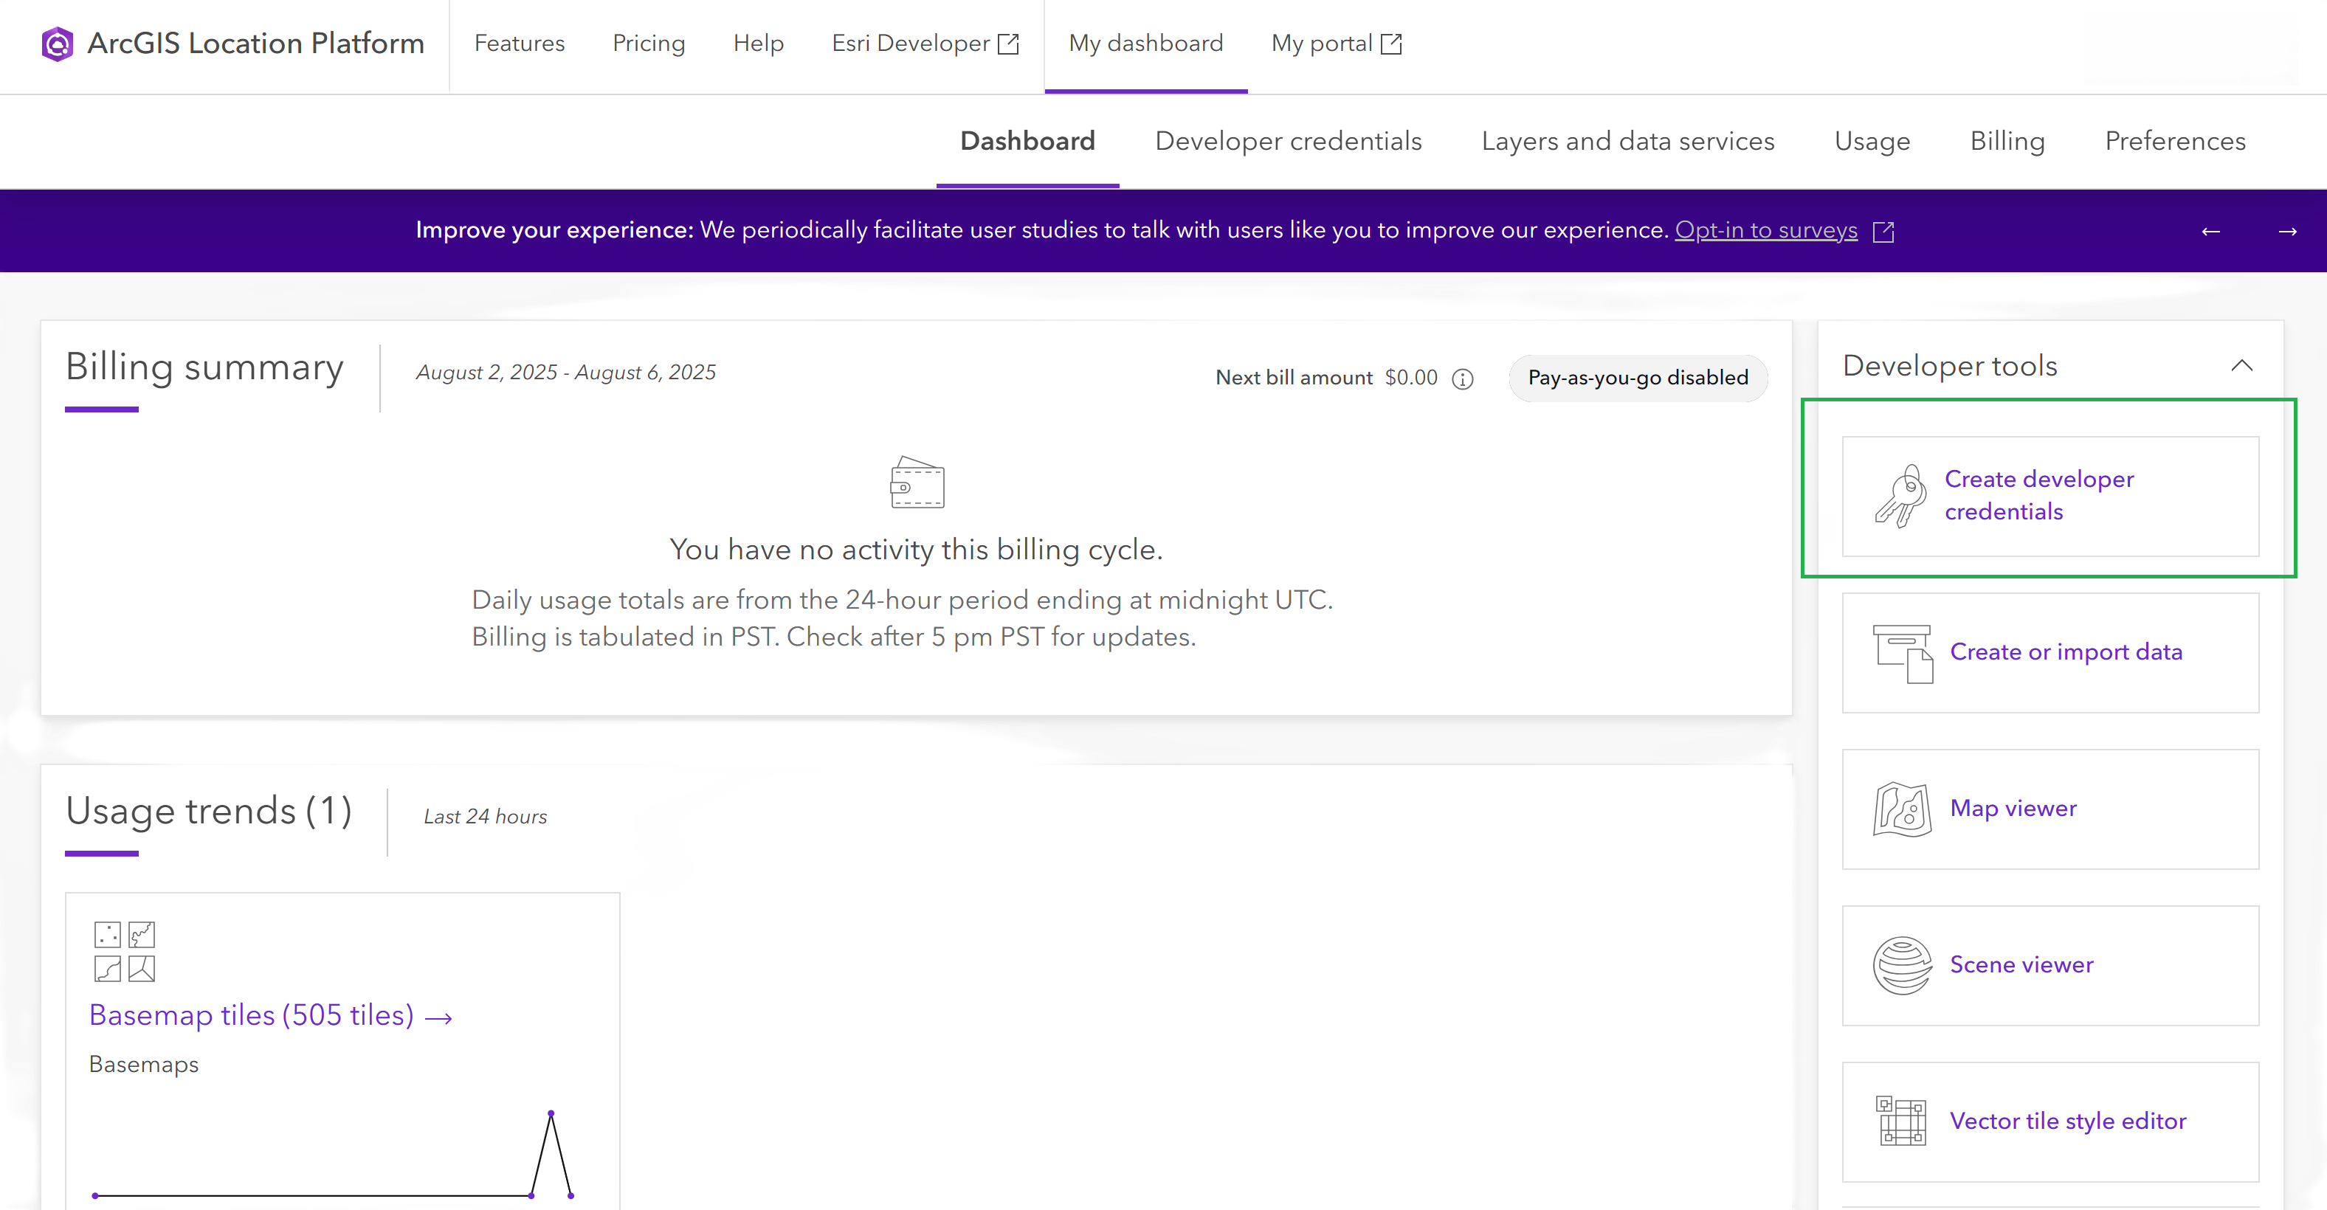Follow the Opt-in to surveys link

(x=1766, y=230)
